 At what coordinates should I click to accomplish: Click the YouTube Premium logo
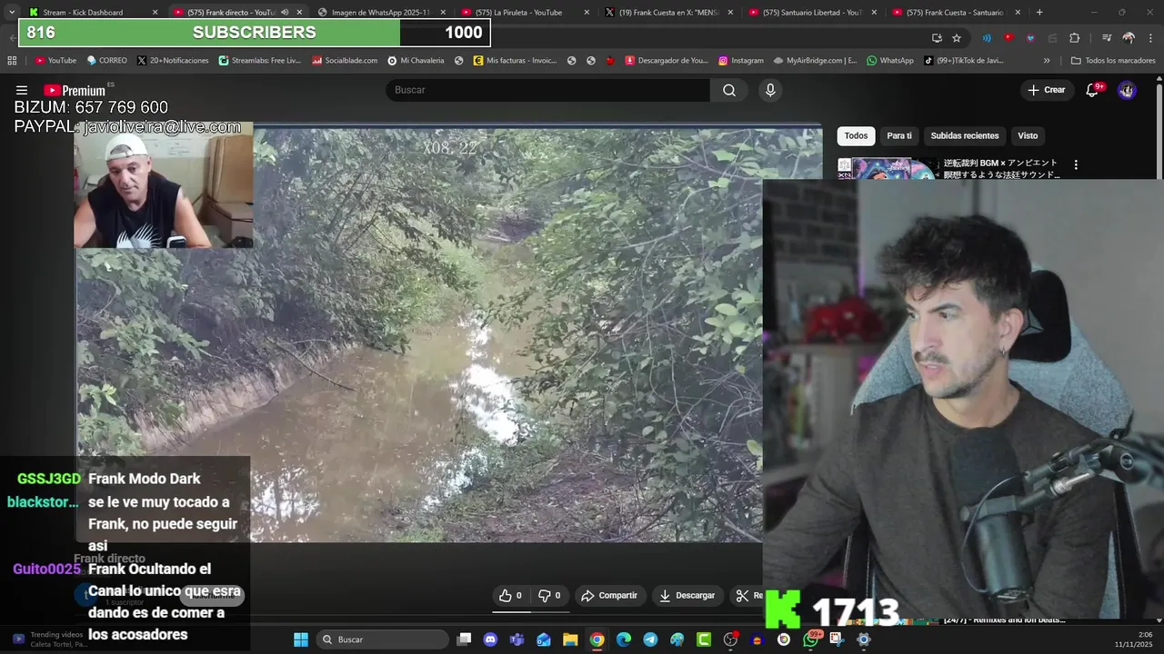[x=75, y=90]
